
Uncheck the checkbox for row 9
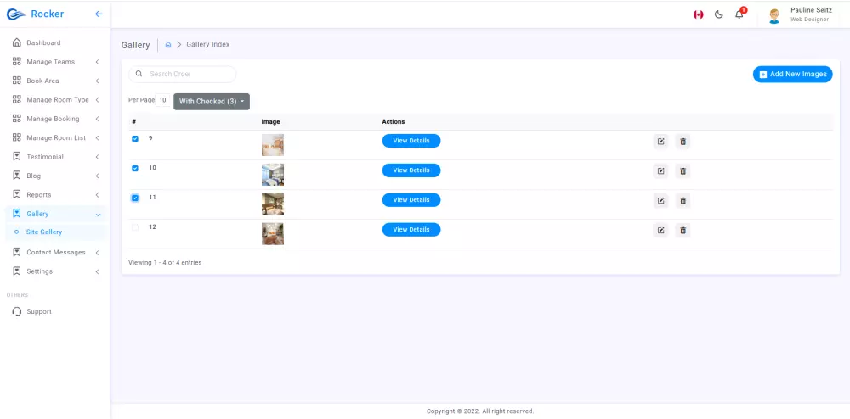135,139
